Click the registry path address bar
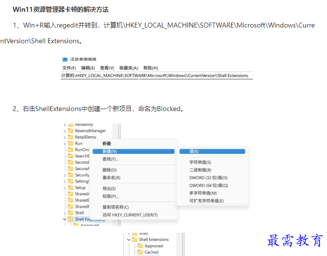 click(x=157, y=76)
